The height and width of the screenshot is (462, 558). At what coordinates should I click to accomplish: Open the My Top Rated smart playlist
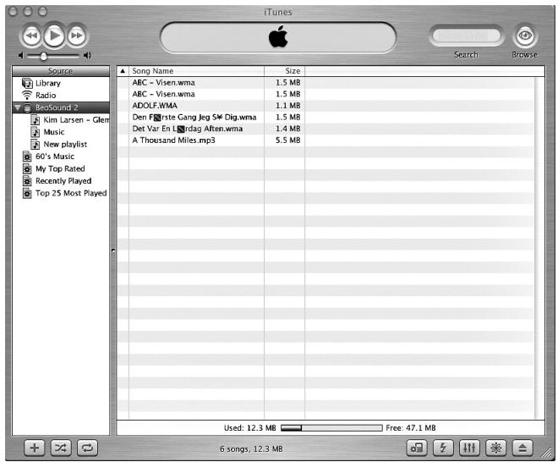61,169
